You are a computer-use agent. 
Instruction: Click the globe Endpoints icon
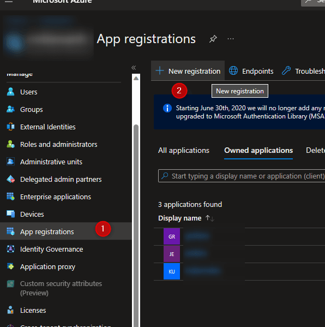[x=233, y=70]
